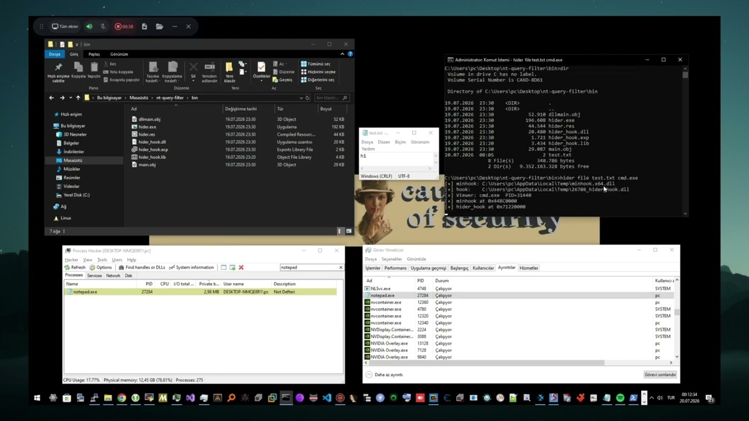749x421 pixels.
Task: Switch Explorer to details view button
Action: point(341,231)
